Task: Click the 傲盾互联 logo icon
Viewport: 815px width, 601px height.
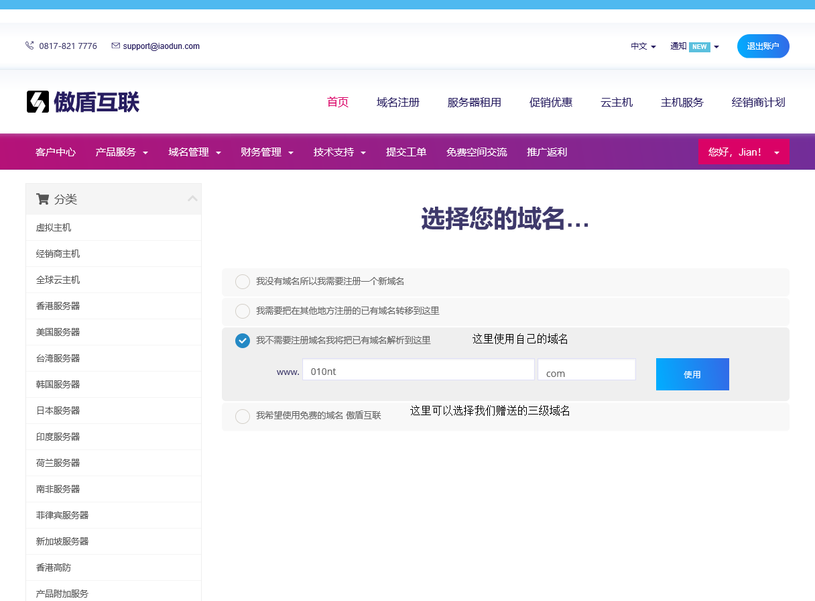Action: click(x=38, y=102)
